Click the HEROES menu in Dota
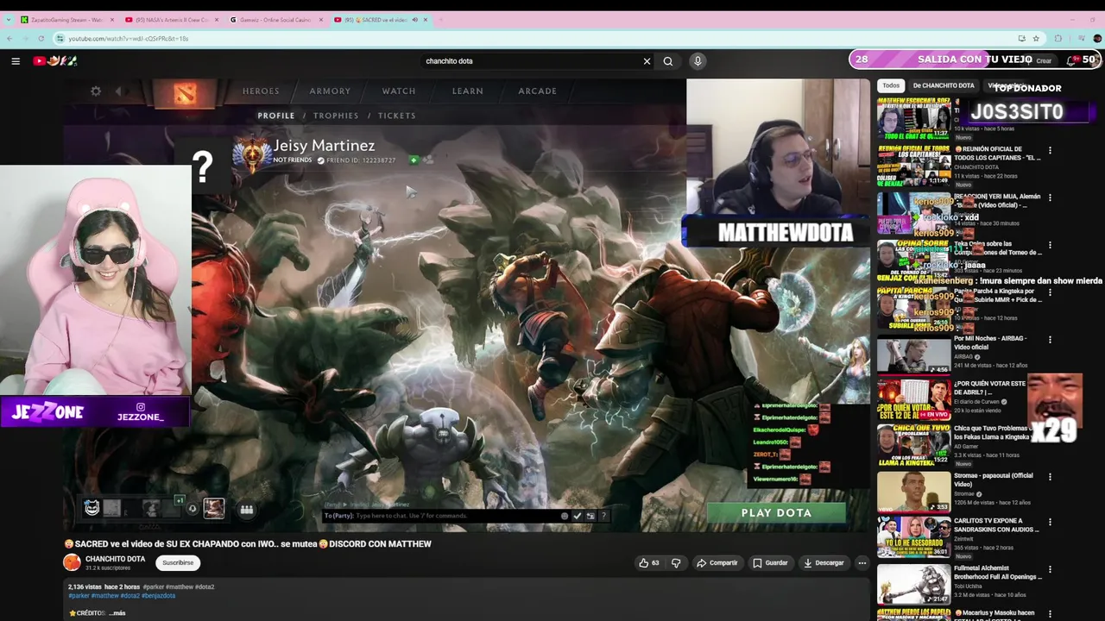The image size is (1105, 621). coord(261,91)
